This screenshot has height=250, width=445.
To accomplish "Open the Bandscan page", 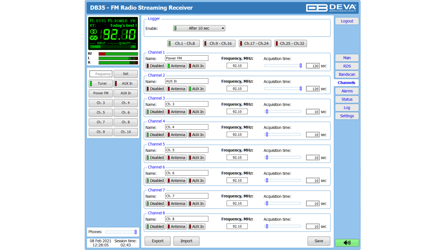I will 347,74.
